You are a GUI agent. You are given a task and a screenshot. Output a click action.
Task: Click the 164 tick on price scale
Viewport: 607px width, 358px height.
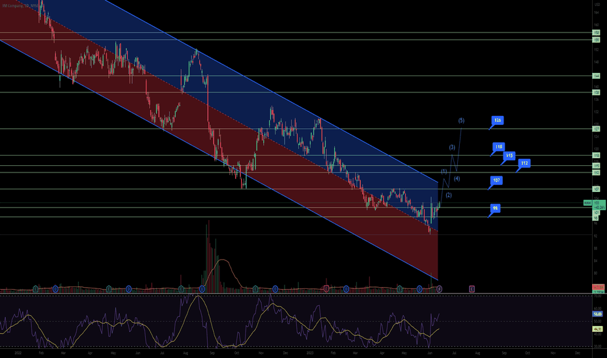[596, 12]
